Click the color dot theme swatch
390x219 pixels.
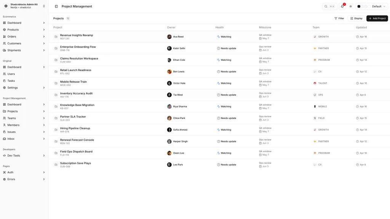pos(359,6)
